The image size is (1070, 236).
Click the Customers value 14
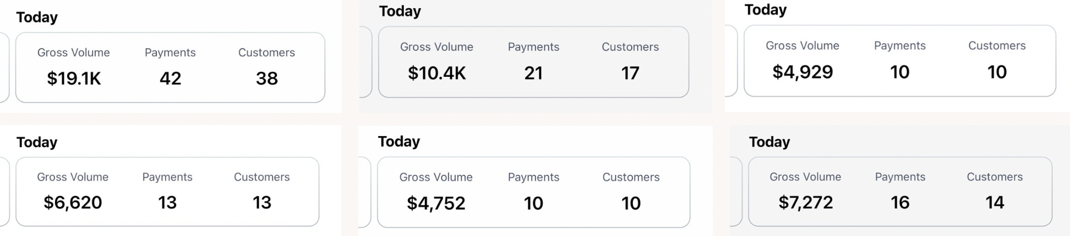click(x=995, y=203)
